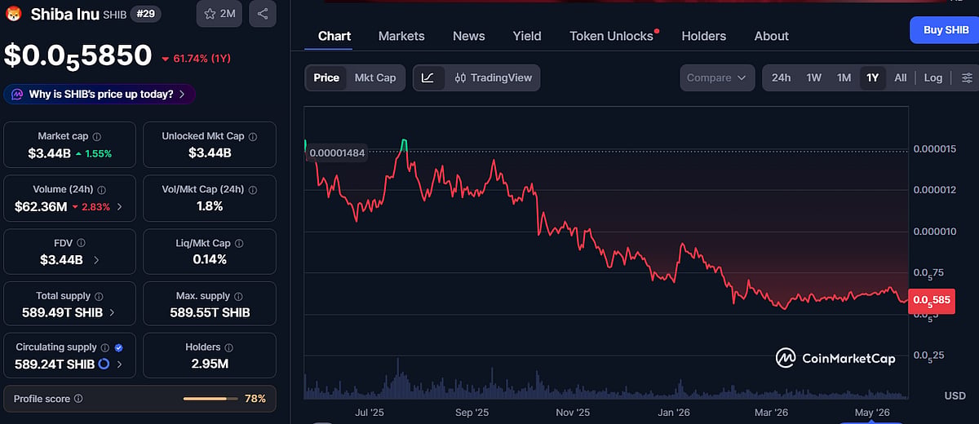Select 1W time range
The height and width of the screenshot is (424, 979).
[814, 77]
